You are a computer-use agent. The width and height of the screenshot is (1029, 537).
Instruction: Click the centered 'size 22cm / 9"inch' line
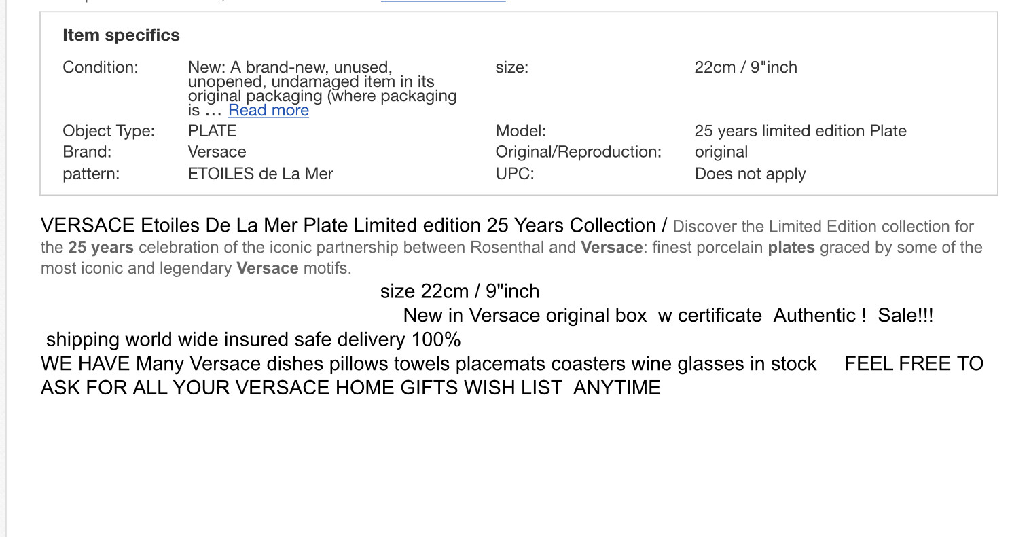click(x=460, y=291)
